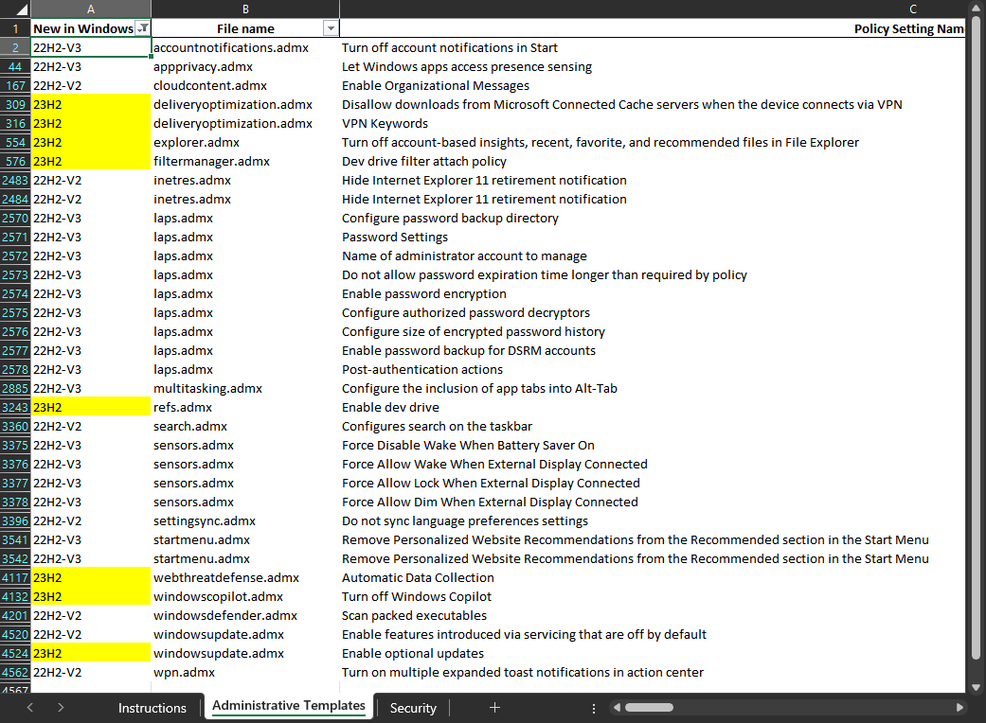Click 'Let Windows apps access presence sensing'

[467, 66]
